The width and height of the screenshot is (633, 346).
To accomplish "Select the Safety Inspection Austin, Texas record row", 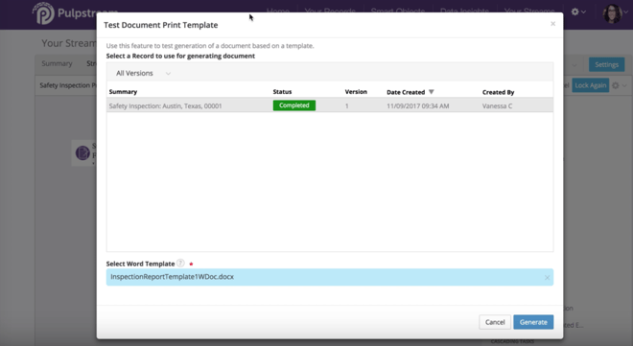I will 330,105.
